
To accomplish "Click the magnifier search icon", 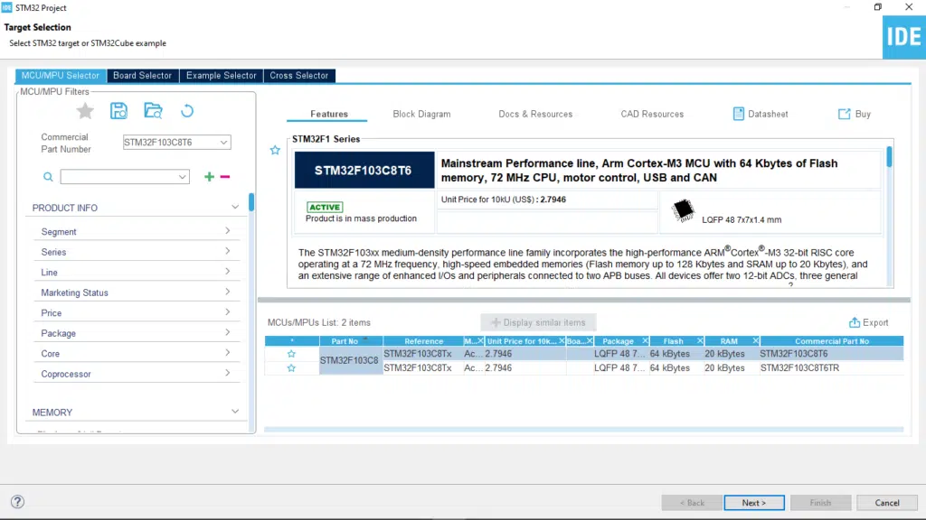I will click(49, 177).
